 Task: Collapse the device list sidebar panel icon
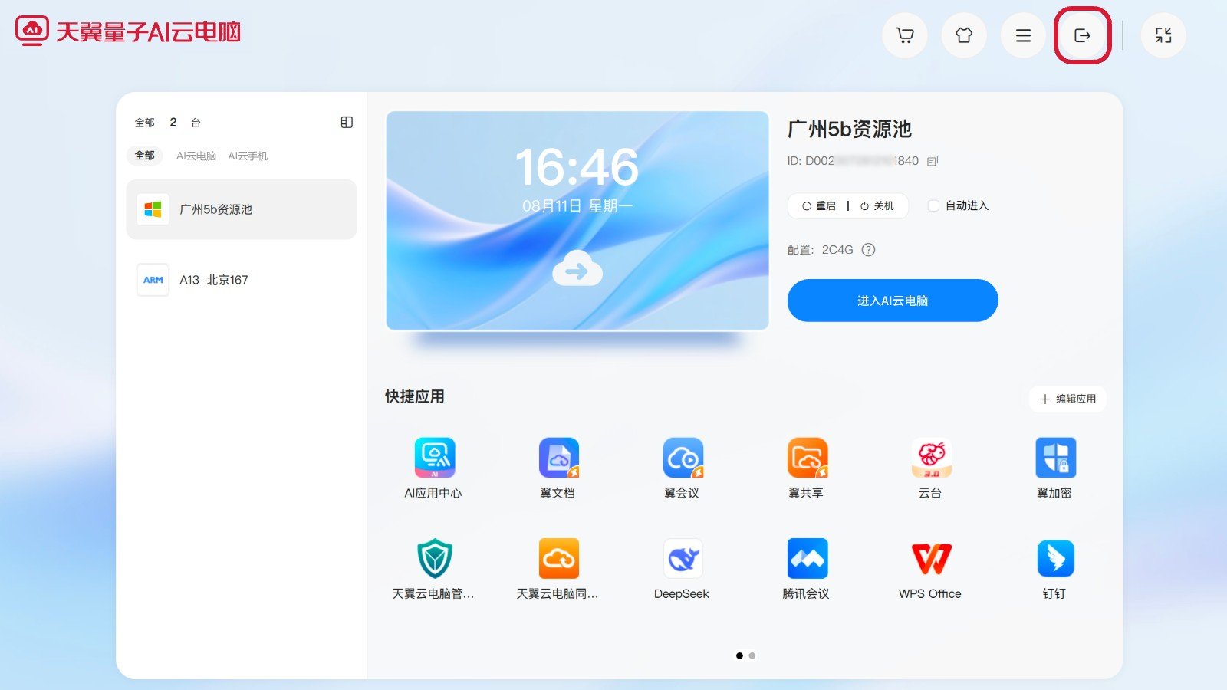pos(347,123)
